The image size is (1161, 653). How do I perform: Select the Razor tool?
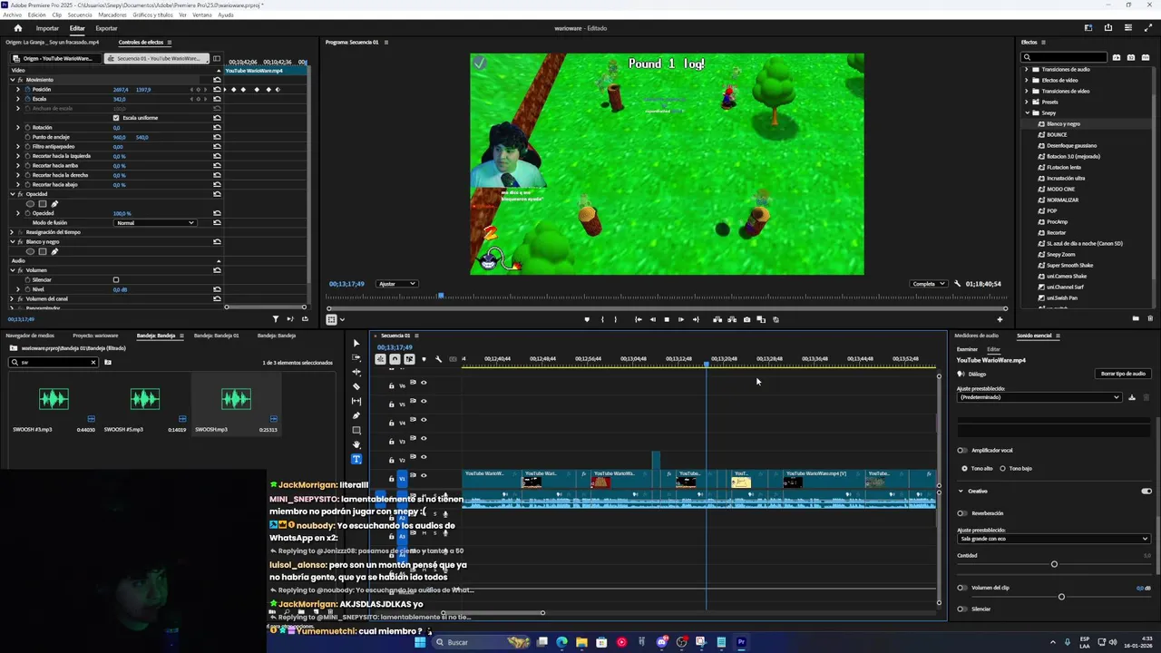pyautogui.click(x=356, y=386)
